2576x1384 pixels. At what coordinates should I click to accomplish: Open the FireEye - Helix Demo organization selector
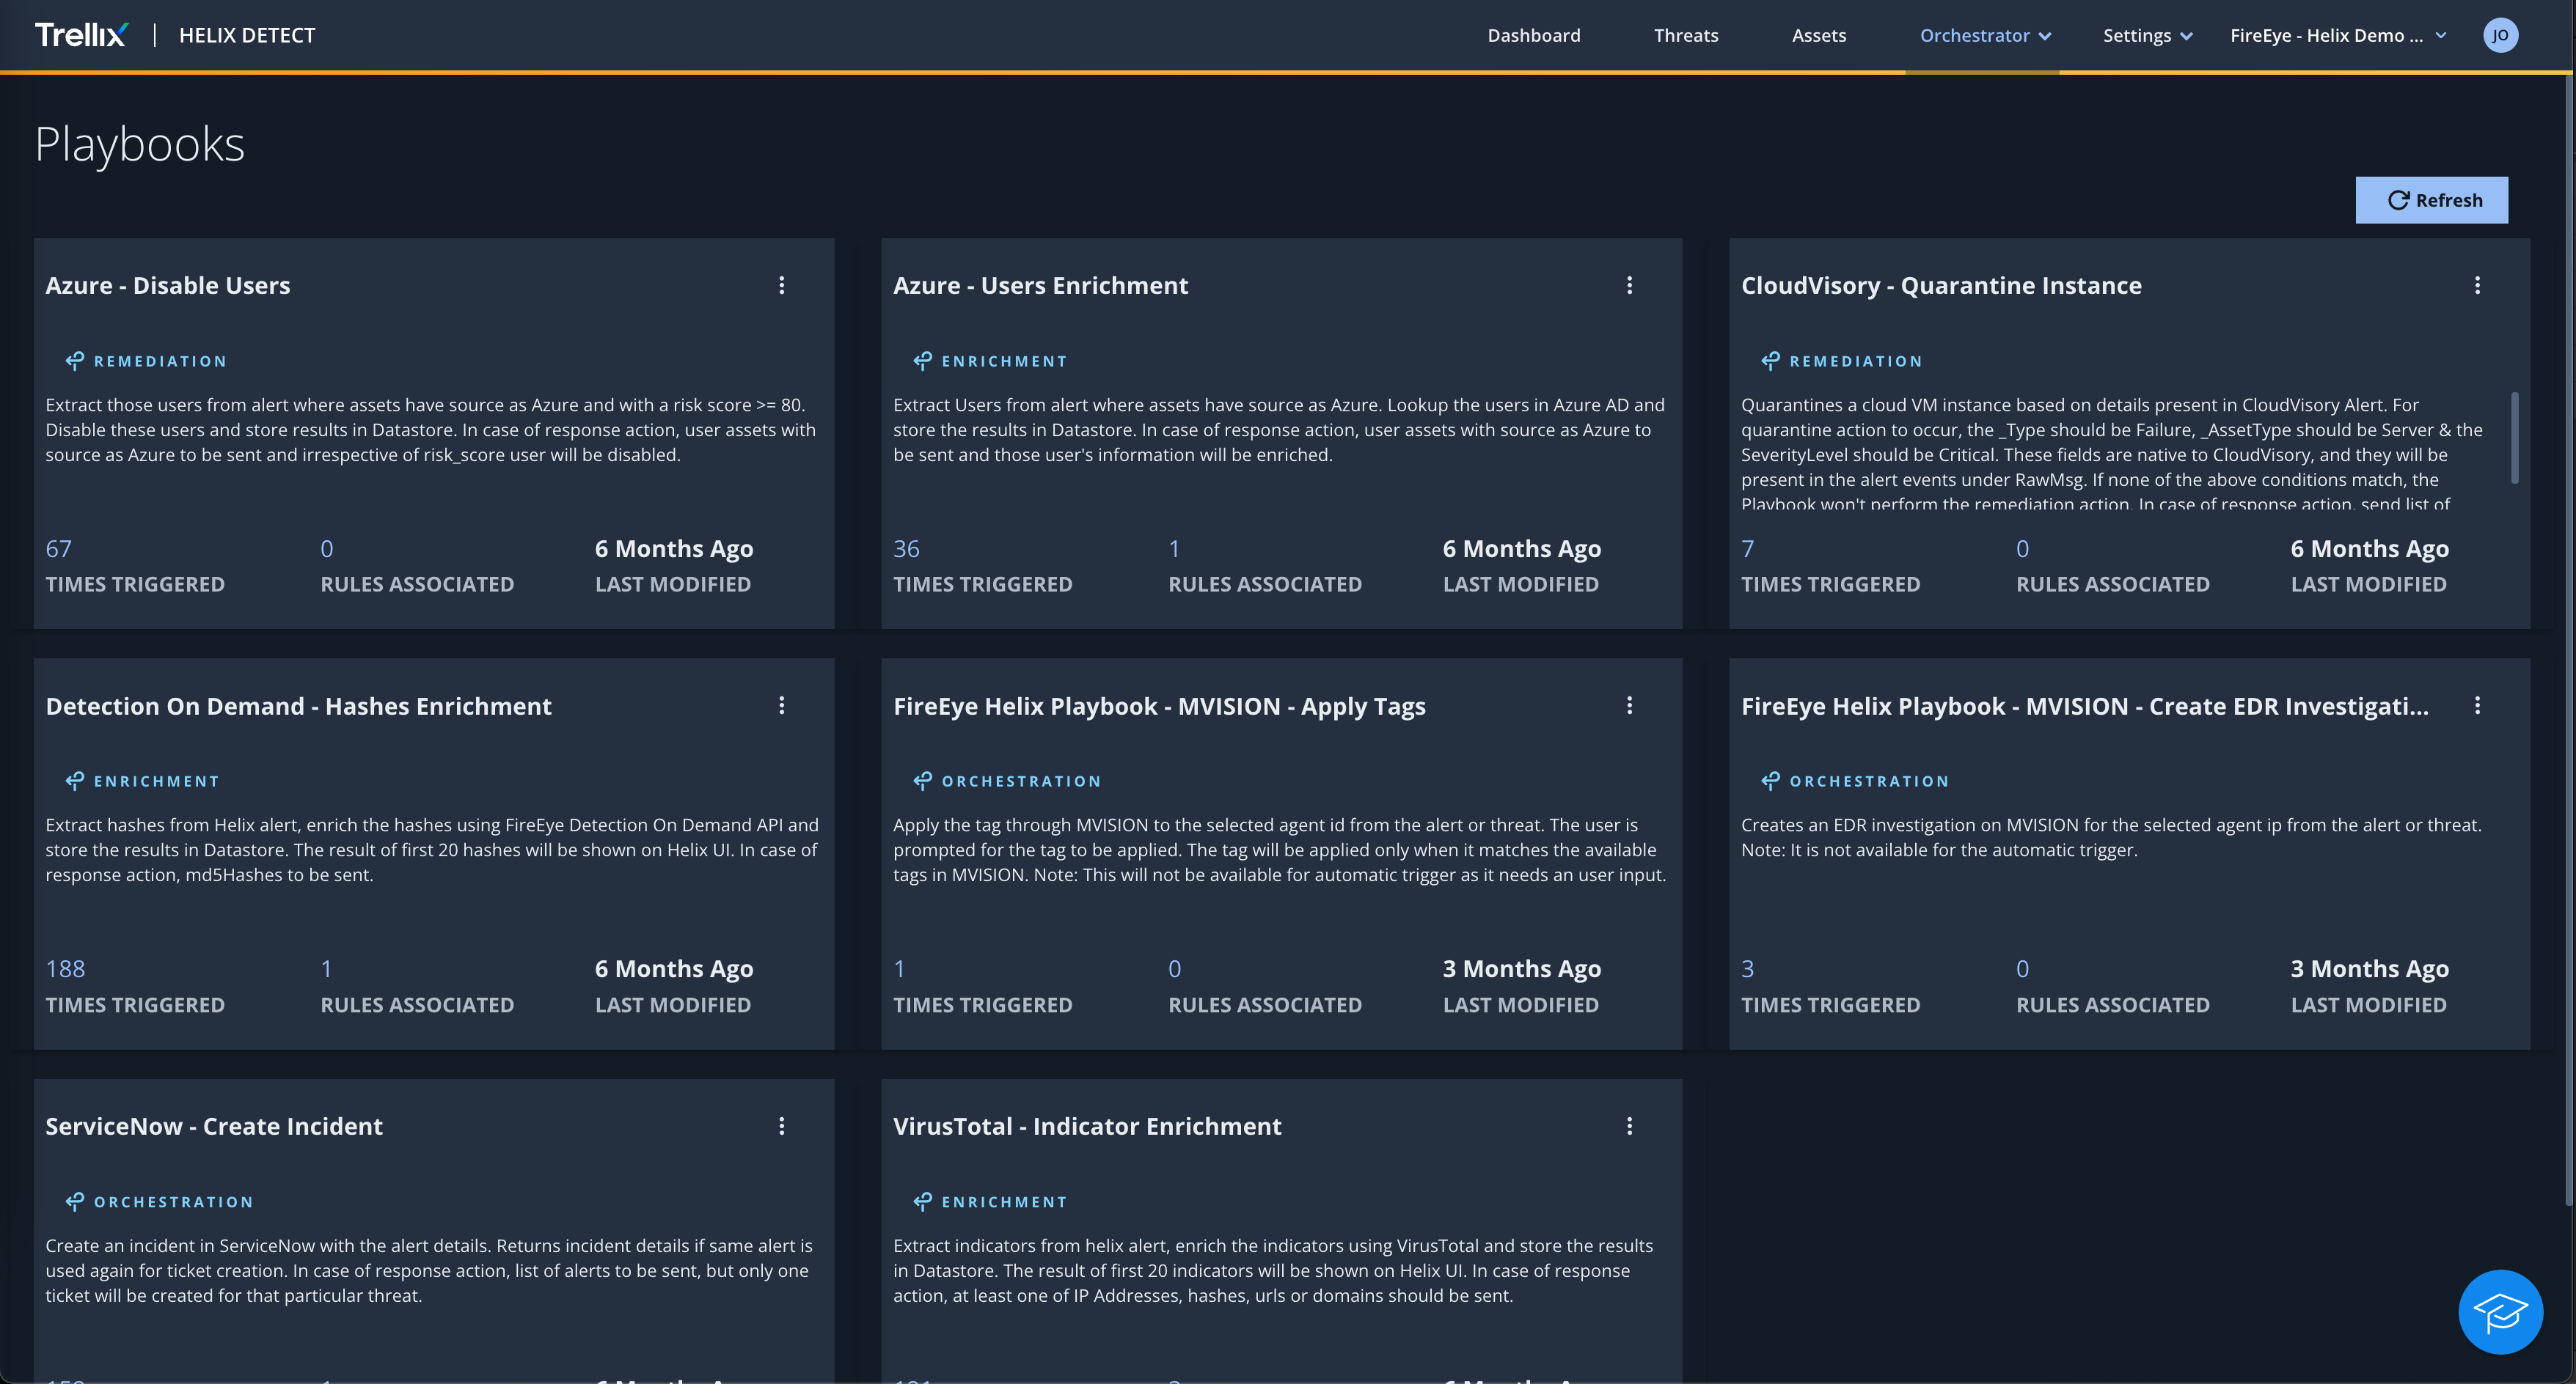(2338, 35)
